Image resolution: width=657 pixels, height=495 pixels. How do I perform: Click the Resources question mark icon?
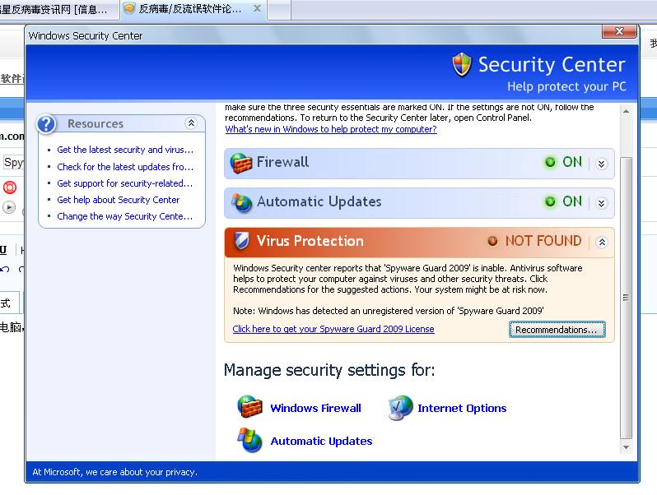click(48, 124)
